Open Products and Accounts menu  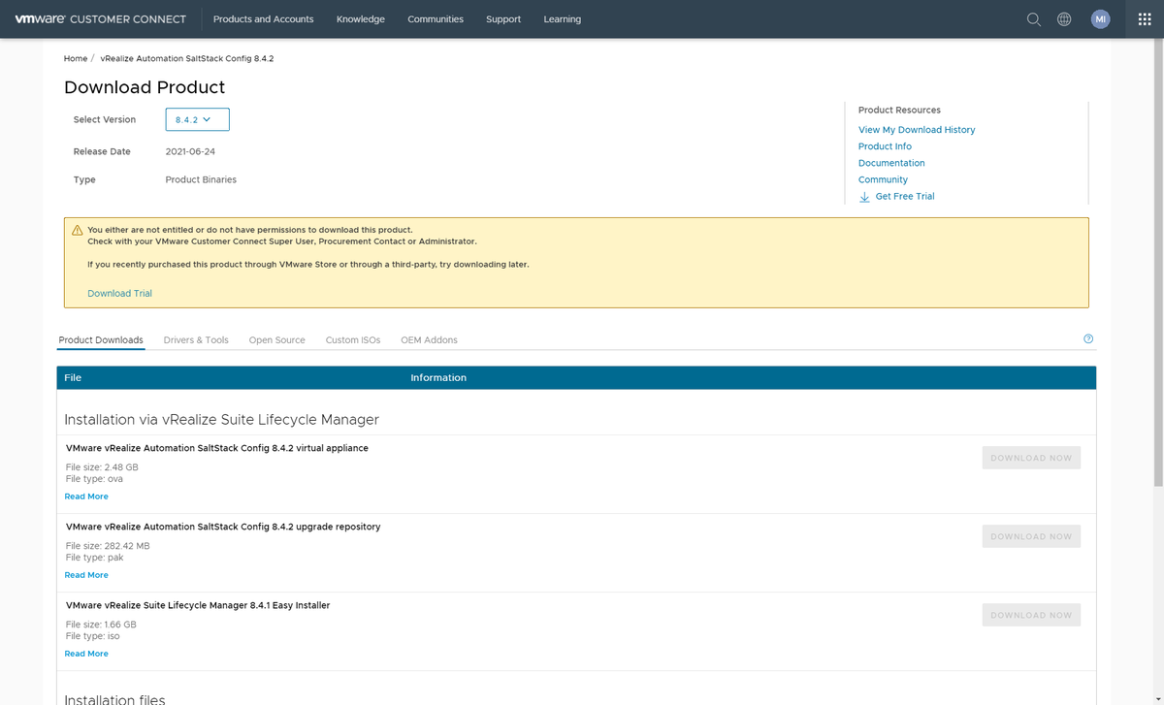click(x=263, y=19)
